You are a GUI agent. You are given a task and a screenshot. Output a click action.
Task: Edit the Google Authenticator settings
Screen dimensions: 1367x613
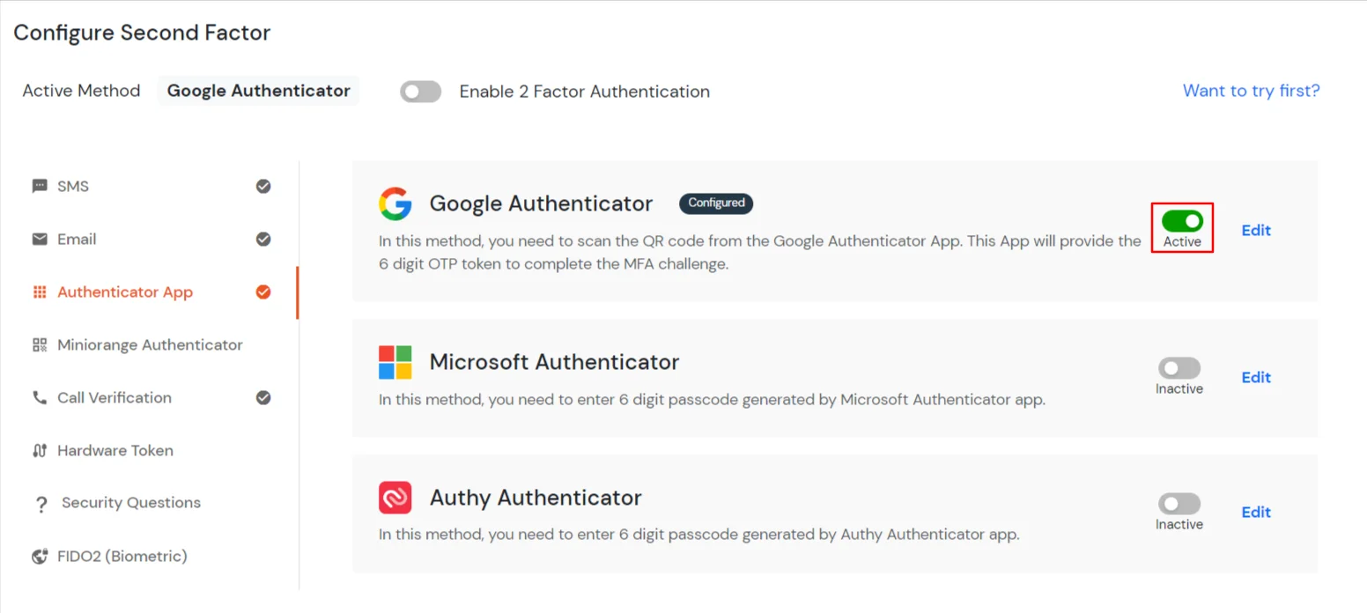click(x=1256, y=230)
